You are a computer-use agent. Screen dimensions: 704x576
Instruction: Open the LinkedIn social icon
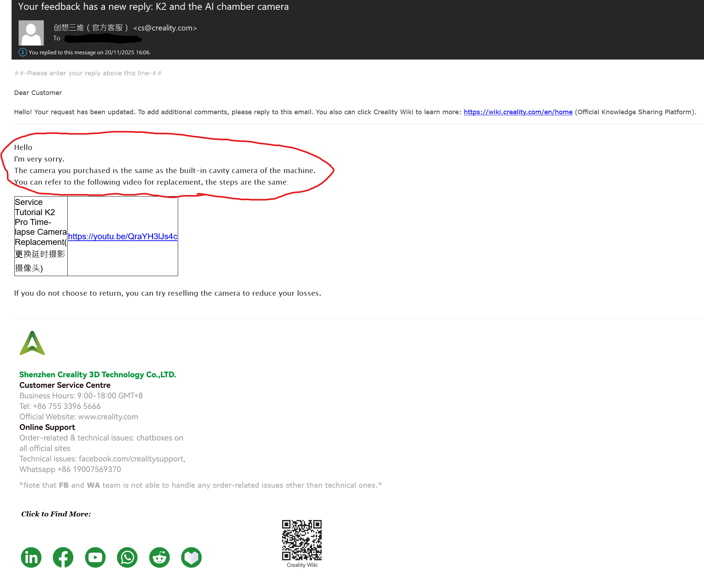coord(31,557)
